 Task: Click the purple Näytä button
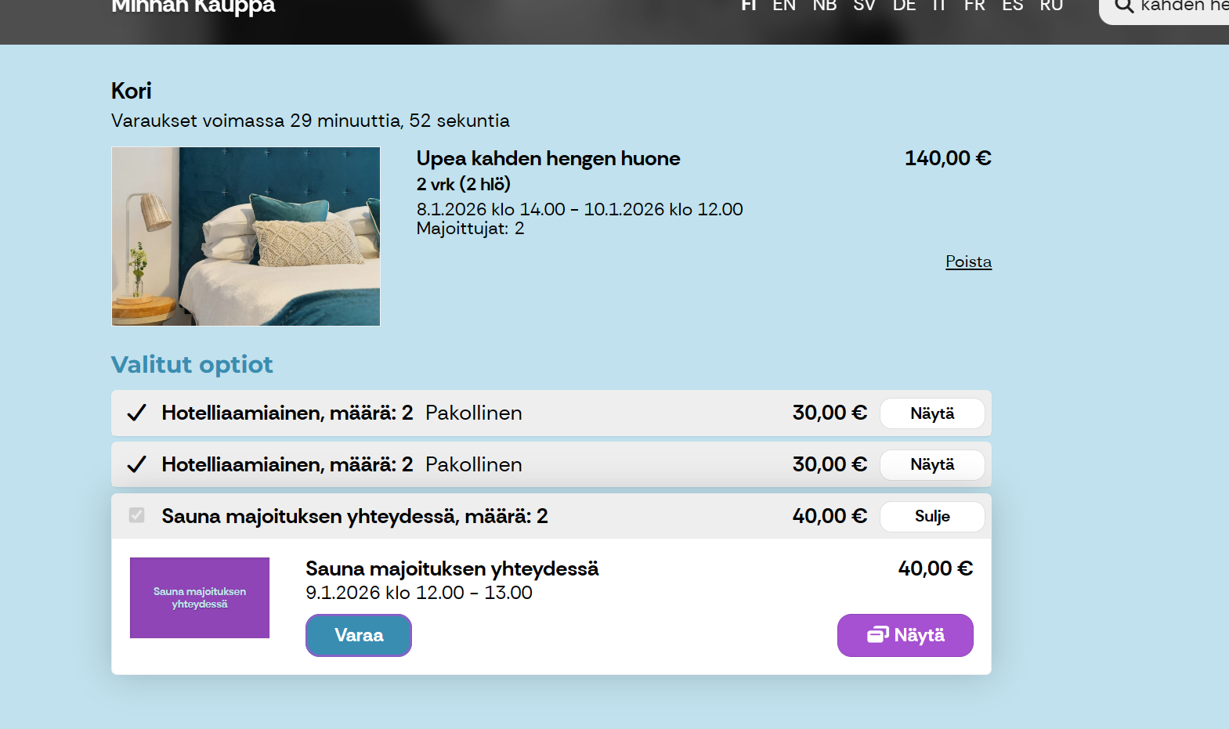point(905,635)
